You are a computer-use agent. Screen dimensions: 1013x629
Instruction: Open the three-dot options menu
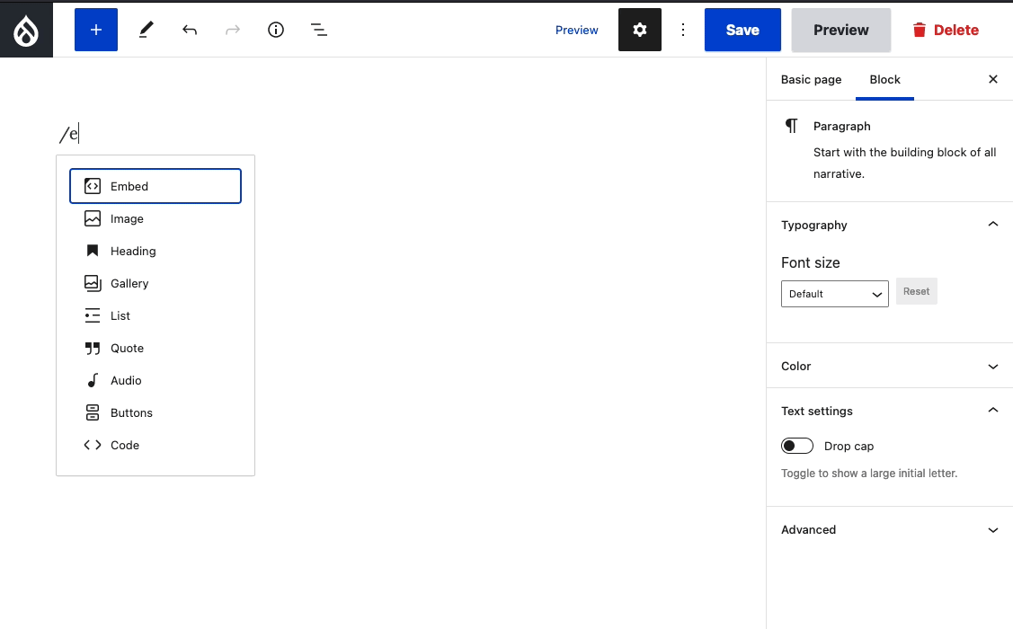click(683, 30)
